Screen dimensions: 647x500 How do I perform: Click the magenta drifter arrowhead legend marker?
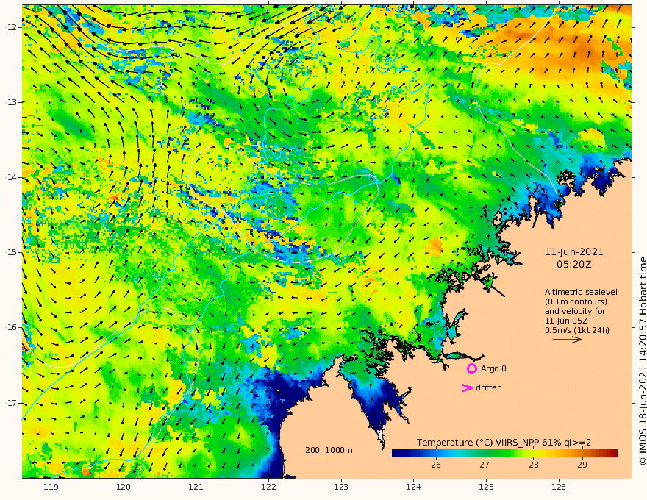point(467,387)
